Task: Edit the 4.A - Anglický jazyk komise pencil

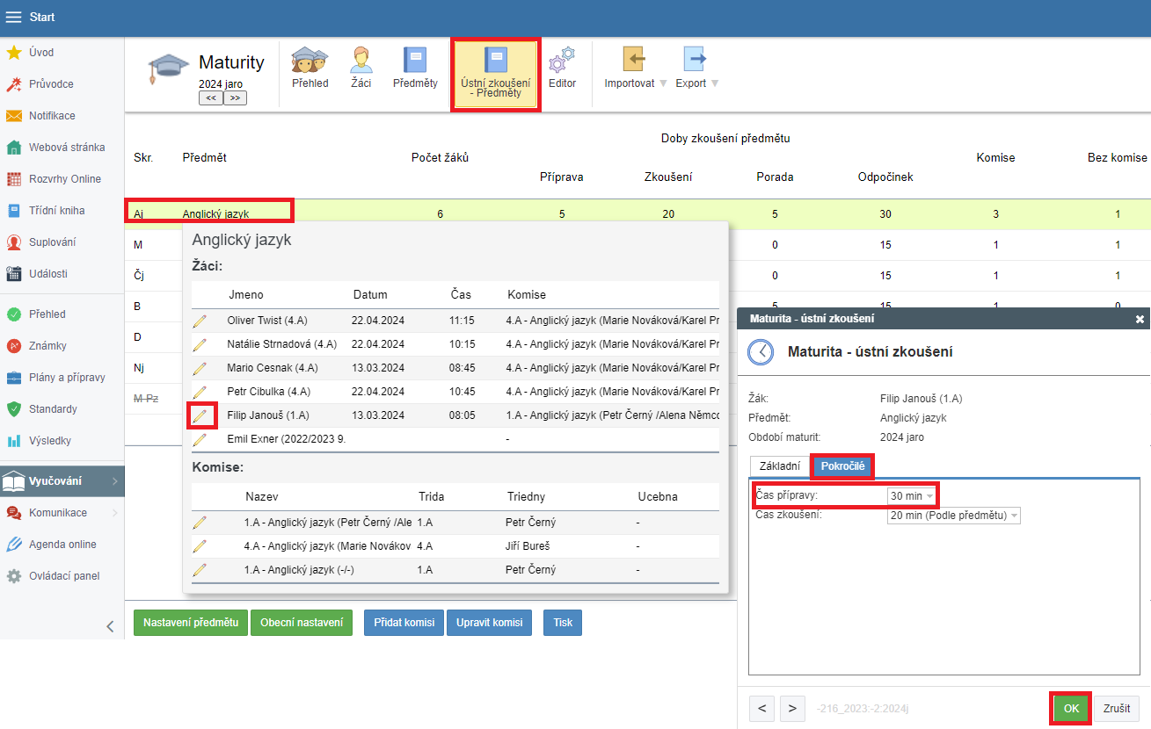Action: coord(200,546)
